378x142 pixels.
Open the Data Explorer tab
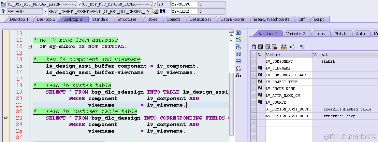tap(232, 19)
